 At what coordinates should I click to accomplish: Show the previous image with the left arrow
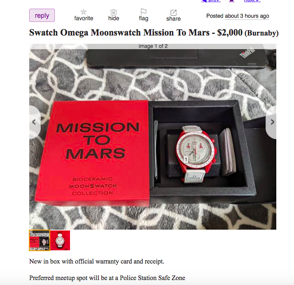[34, 122]
